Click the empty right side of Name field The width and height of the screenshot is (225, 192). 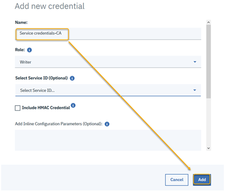(135, 34)
